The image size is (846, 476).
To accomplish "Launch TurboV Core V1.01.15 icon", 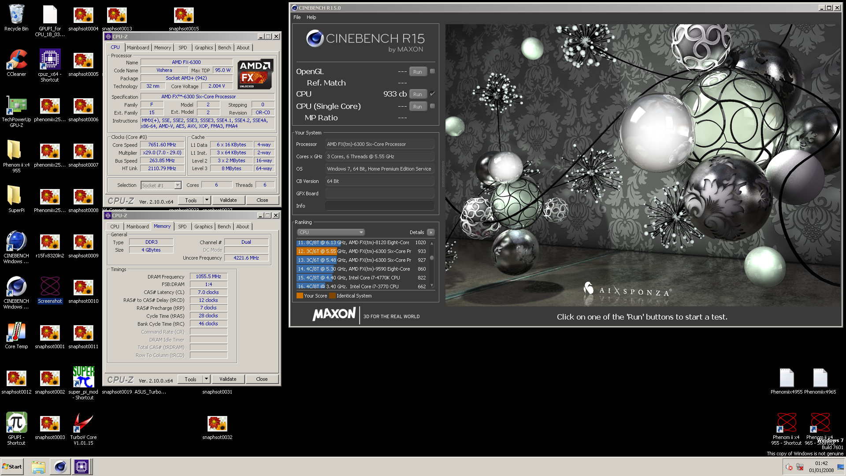I will pos(83,428).
